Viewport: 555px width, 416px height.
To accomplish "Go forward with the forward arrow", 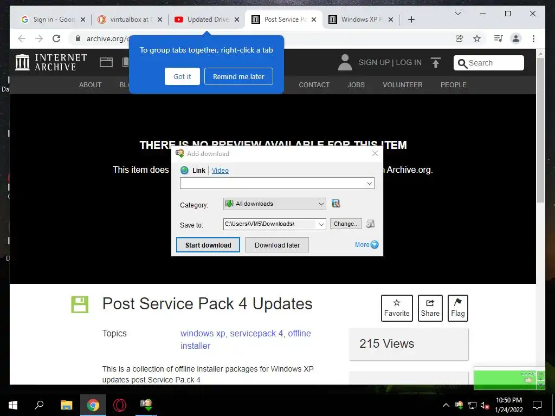I will [39, 38].
